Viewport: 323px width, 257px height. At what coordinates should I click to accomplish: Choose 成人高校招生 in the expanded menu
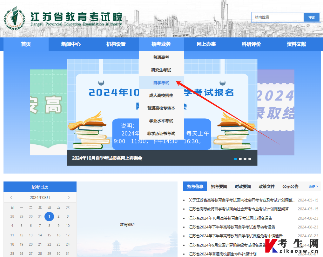[x=161, y=95]
